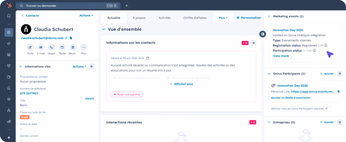The height and width of the screenshot is (142, 346).
Task: Click the Poser une question button
Action: [x=127, y=94]
